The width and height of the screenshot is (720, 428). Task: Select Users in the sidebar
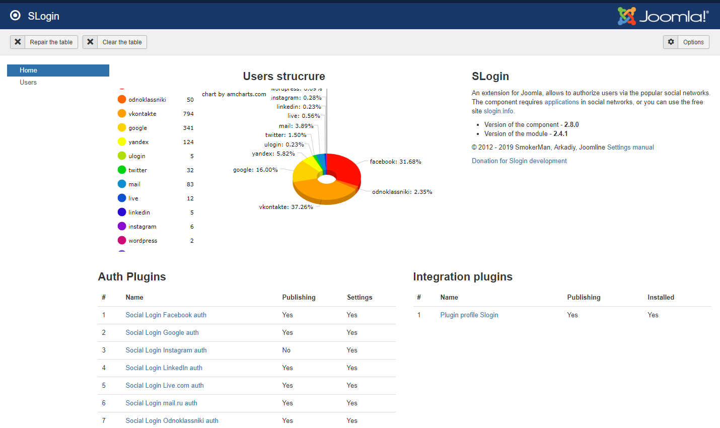(x=28, y=82)
